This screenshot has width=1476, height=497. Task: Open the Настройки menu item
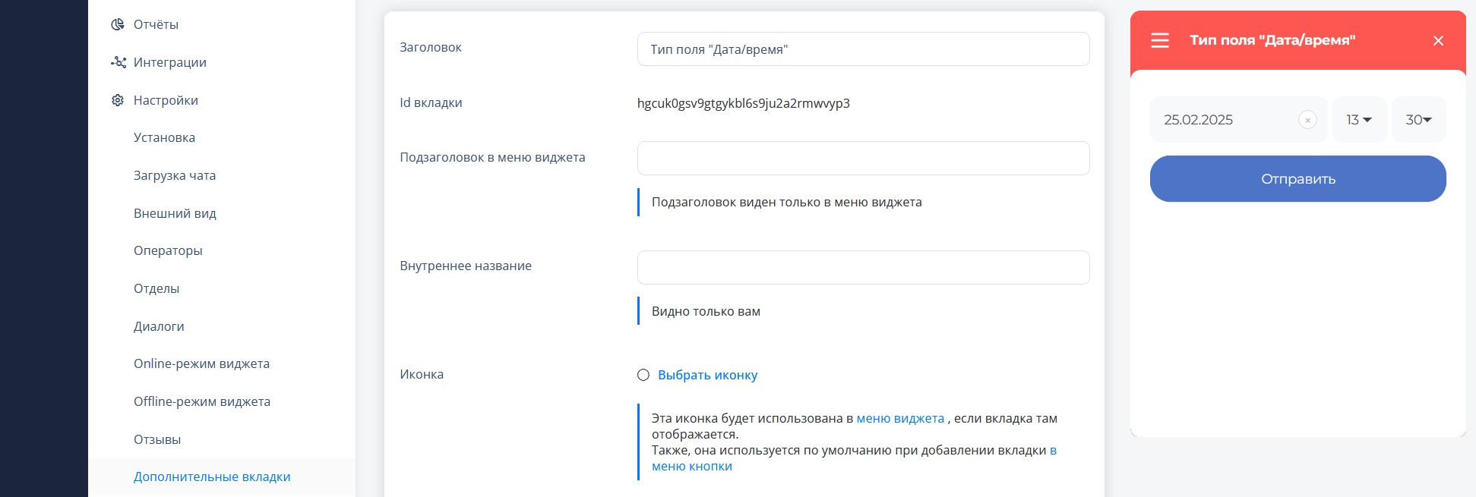[166, 100]
